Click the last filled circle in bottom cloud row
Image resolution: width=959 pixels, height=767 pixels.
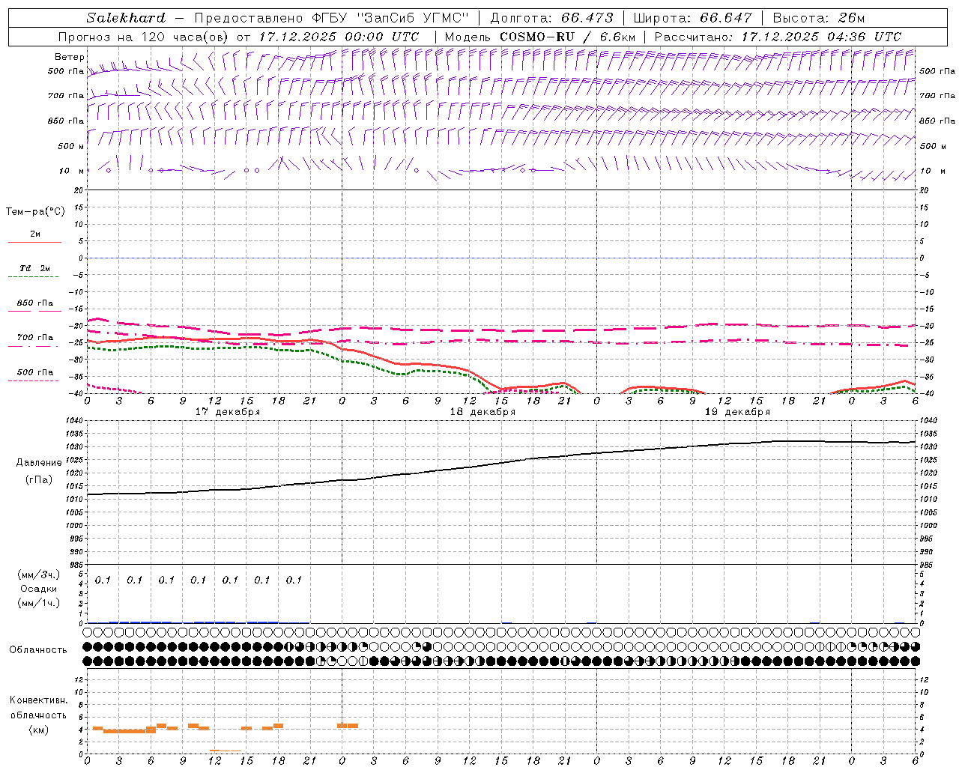[x=915, y=661]
